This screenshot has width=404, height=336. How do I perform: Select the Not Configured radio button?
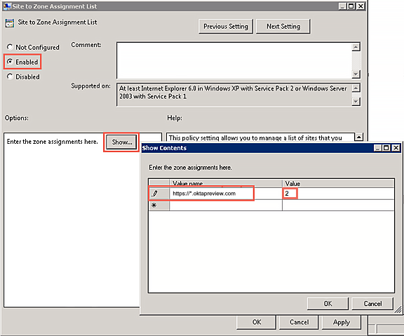10,47
